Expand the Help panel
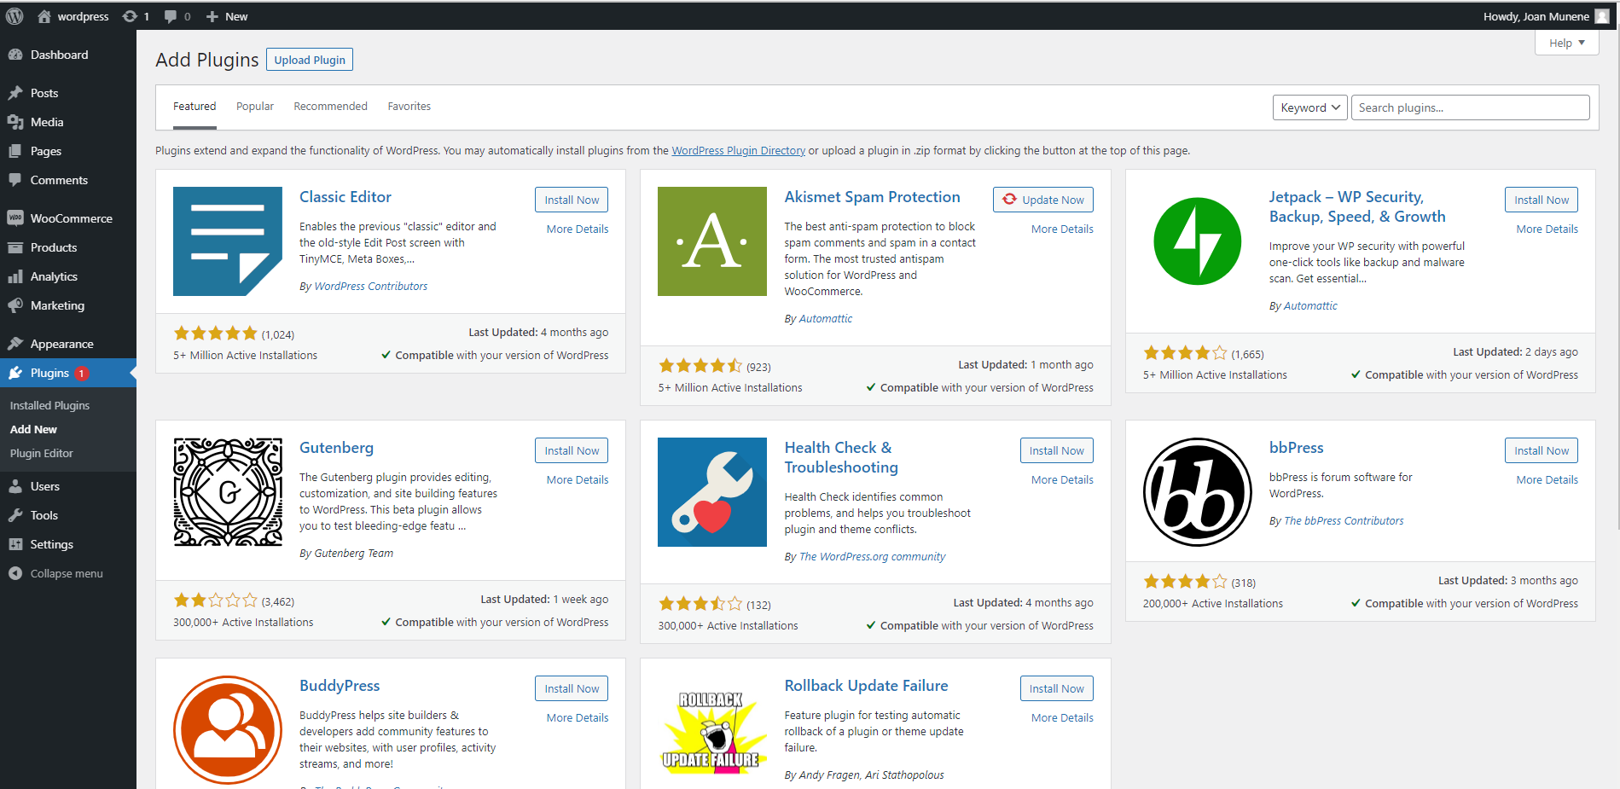1620x789 pixels. [x=1566, y=43]
